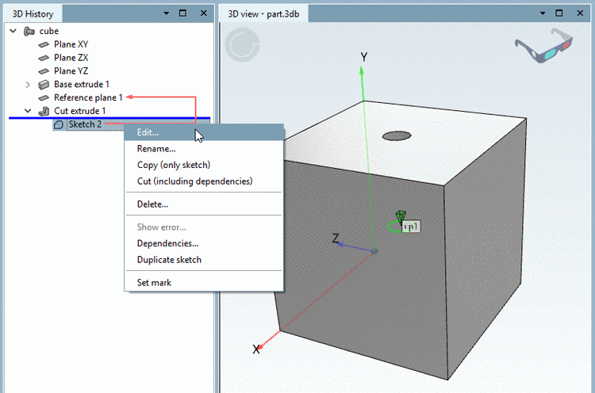
Task: Click the Base extrude 1 feature icon
Action: (x=44, y=85)
